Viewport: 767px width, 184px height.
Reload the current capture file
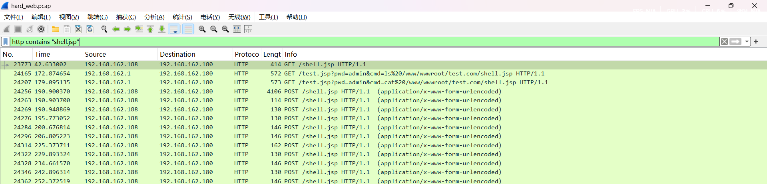[x=90, y=29]
